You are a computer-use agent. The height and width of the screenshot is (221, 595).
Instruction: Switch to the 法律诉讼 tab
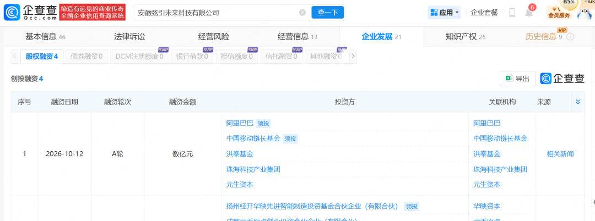(129, 37)
